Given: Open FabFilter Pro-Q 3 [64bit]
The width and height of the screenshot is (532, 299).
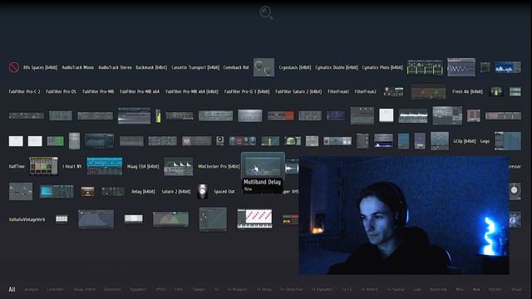Looking at the screenshot, I should pos(247,91).
